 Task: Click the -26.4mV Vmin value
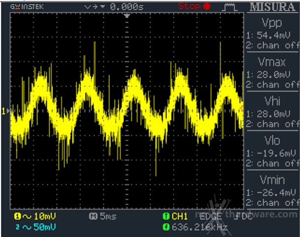click(x=276, y=192)
